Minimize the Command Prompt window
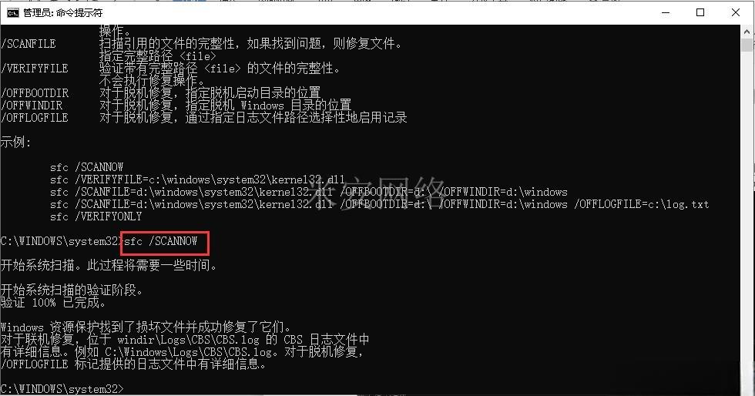 coord(666,12)
